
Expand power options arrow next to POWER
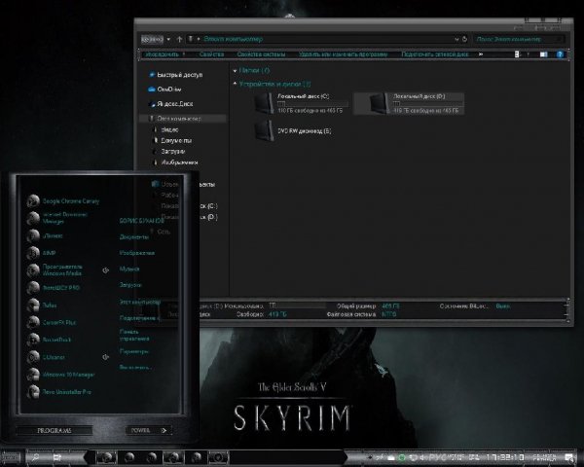pos(164,430)
